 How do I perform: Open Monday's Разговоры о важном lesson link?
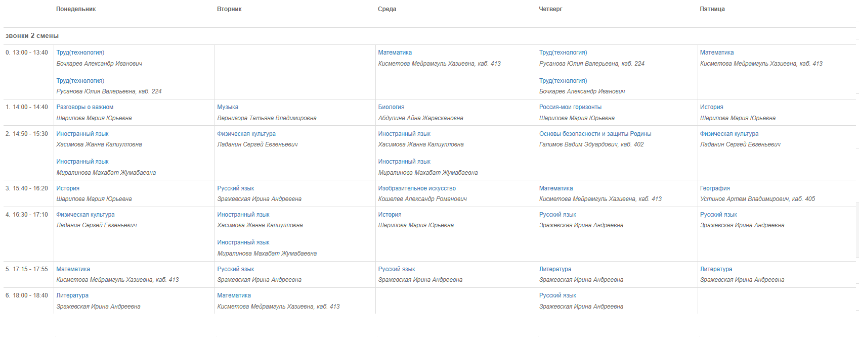[x=85, y=107]
